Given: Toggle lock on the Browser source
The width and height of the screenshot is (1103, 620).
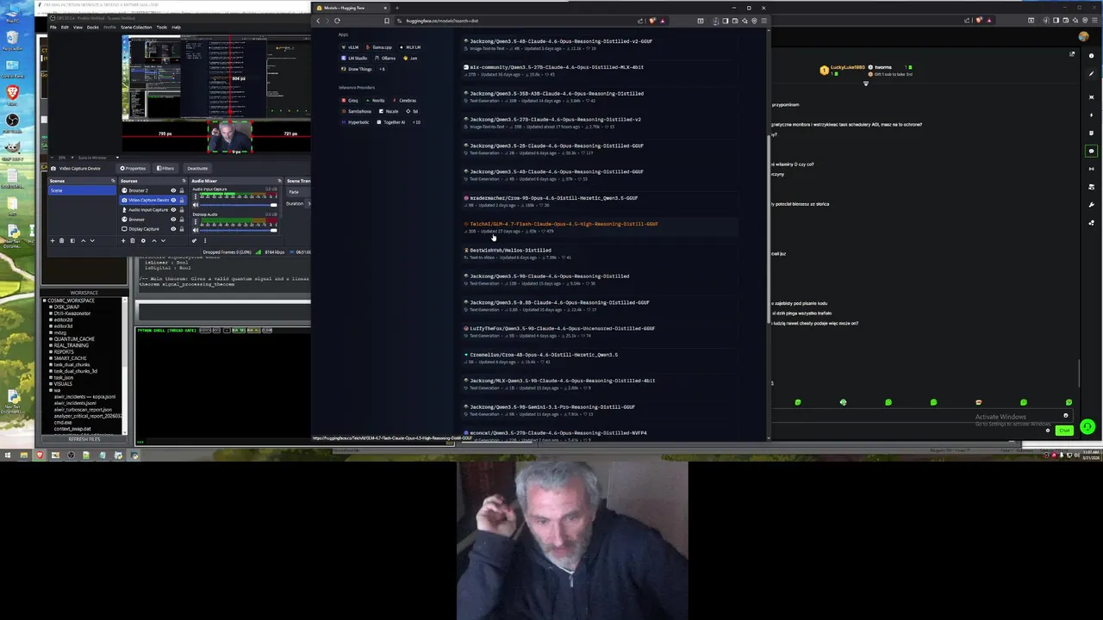Looking at the screenshot, I should pos(182,220).
